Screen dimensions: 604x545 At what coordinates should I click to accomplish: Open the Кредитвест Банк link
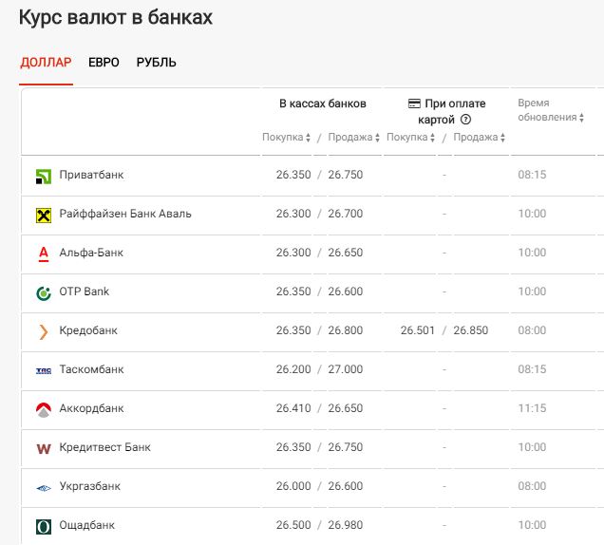[104, 447]
